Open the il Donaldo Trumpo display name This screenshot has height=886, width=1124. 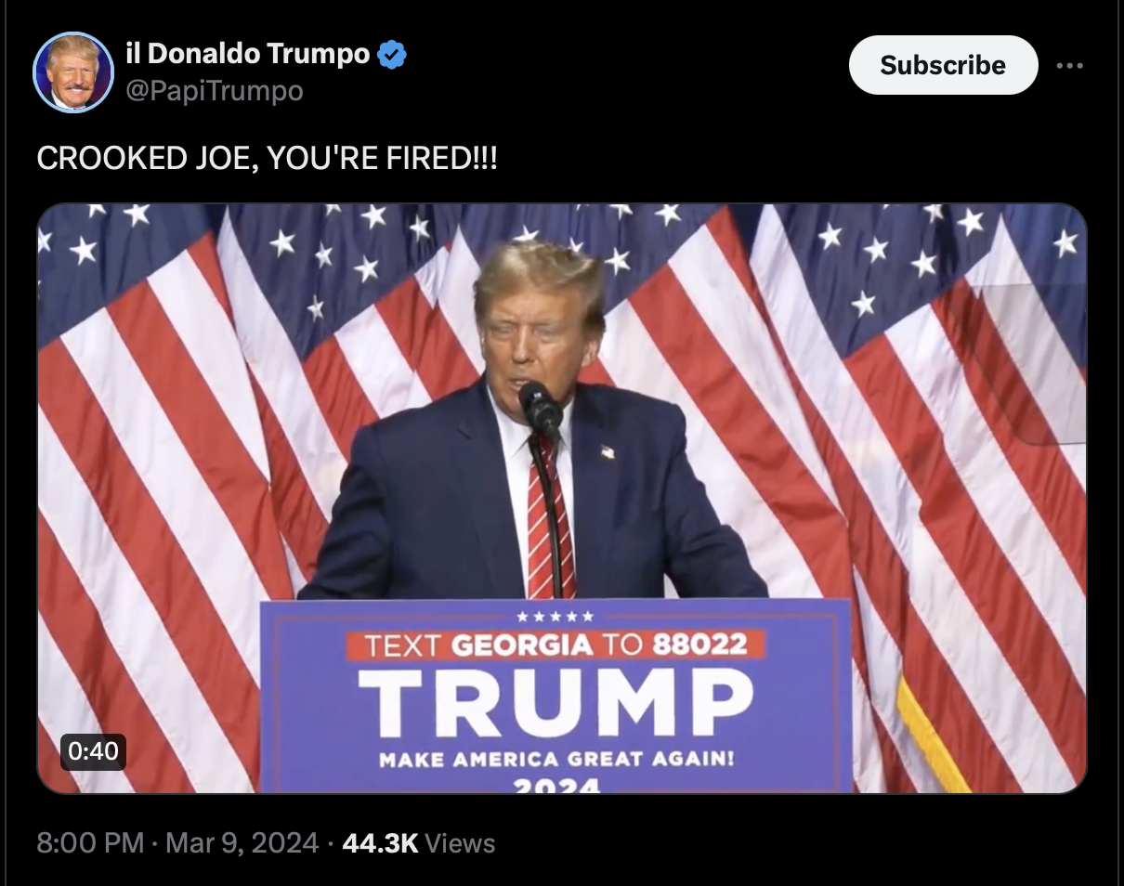[247, 54]
